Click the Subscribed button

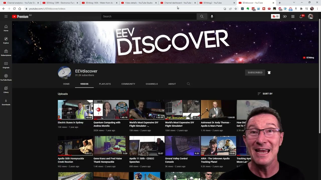pos(255,72)
